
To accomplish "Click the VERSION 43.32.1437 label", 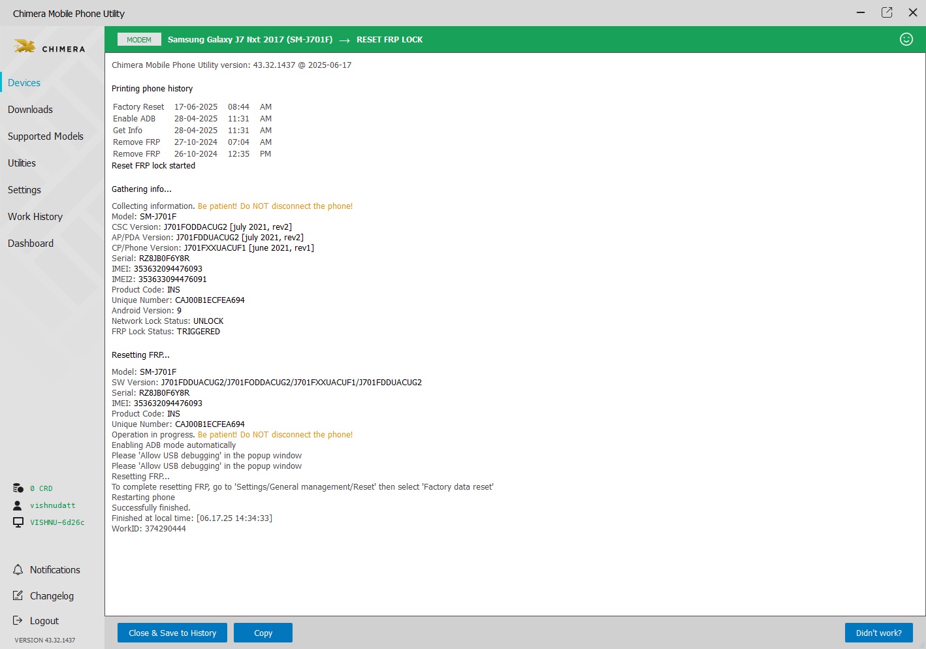I will [45, 640].
